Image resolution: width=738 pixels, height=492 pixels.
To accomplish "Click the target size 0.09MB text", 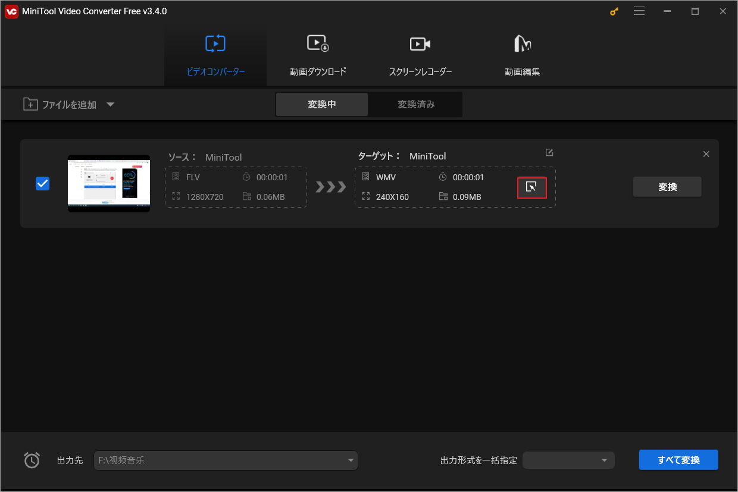I will (x=467, y=197).
